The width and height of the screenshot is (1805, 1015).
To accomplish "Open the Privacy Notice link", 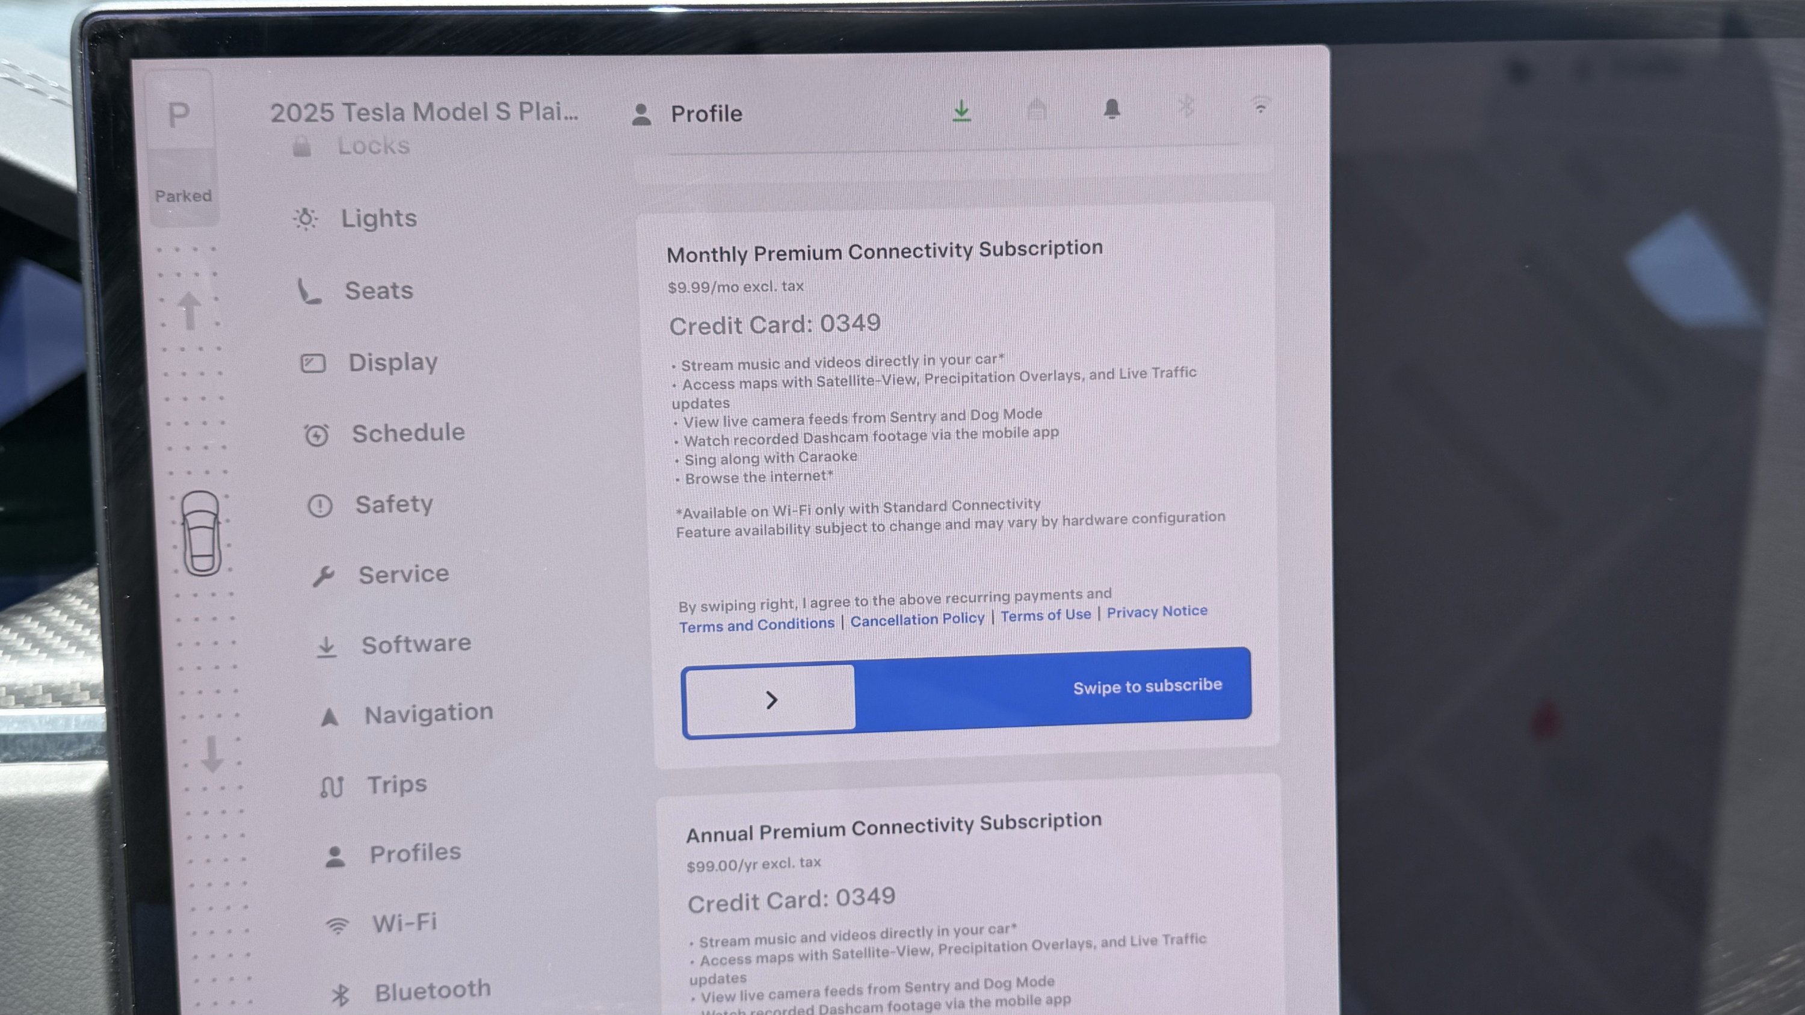I will [x=1157, y=611].
